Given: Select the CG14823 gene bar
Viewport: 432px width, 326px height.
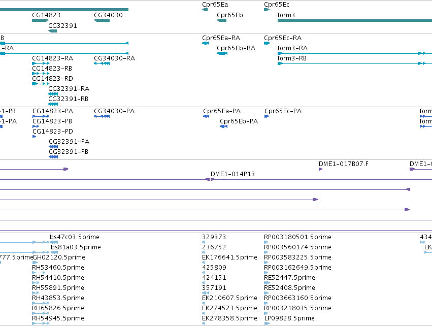Looking at the screenshot, I should tap(40, 20).
